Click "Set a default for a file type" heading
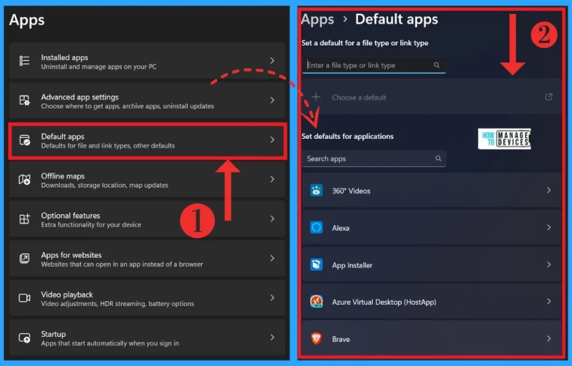This screenshot has height=366, width=572. pyautogui.click(x=365, y=43)
